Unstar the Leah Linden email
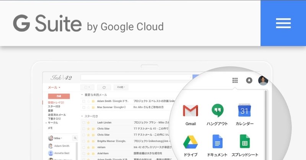The width and height of the screenshot is (306, 160). 88,122
